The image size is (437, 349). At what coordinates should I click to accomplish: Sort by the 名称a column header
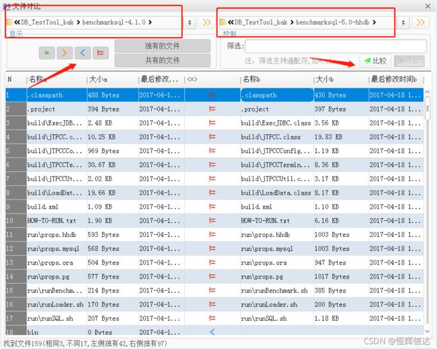pyautogui.click(x=56, y=80)
